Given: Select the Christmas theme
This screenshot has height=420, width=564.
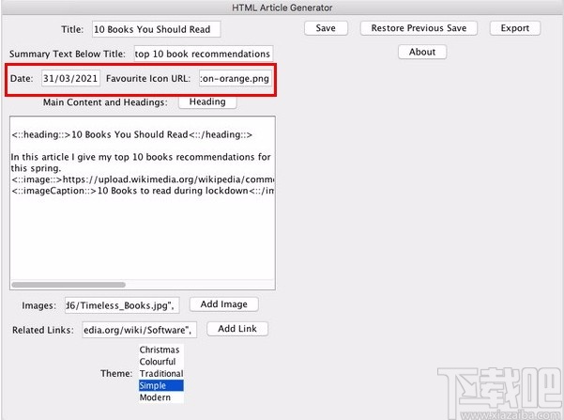Looking at the screenshot, I should (160, 350).
